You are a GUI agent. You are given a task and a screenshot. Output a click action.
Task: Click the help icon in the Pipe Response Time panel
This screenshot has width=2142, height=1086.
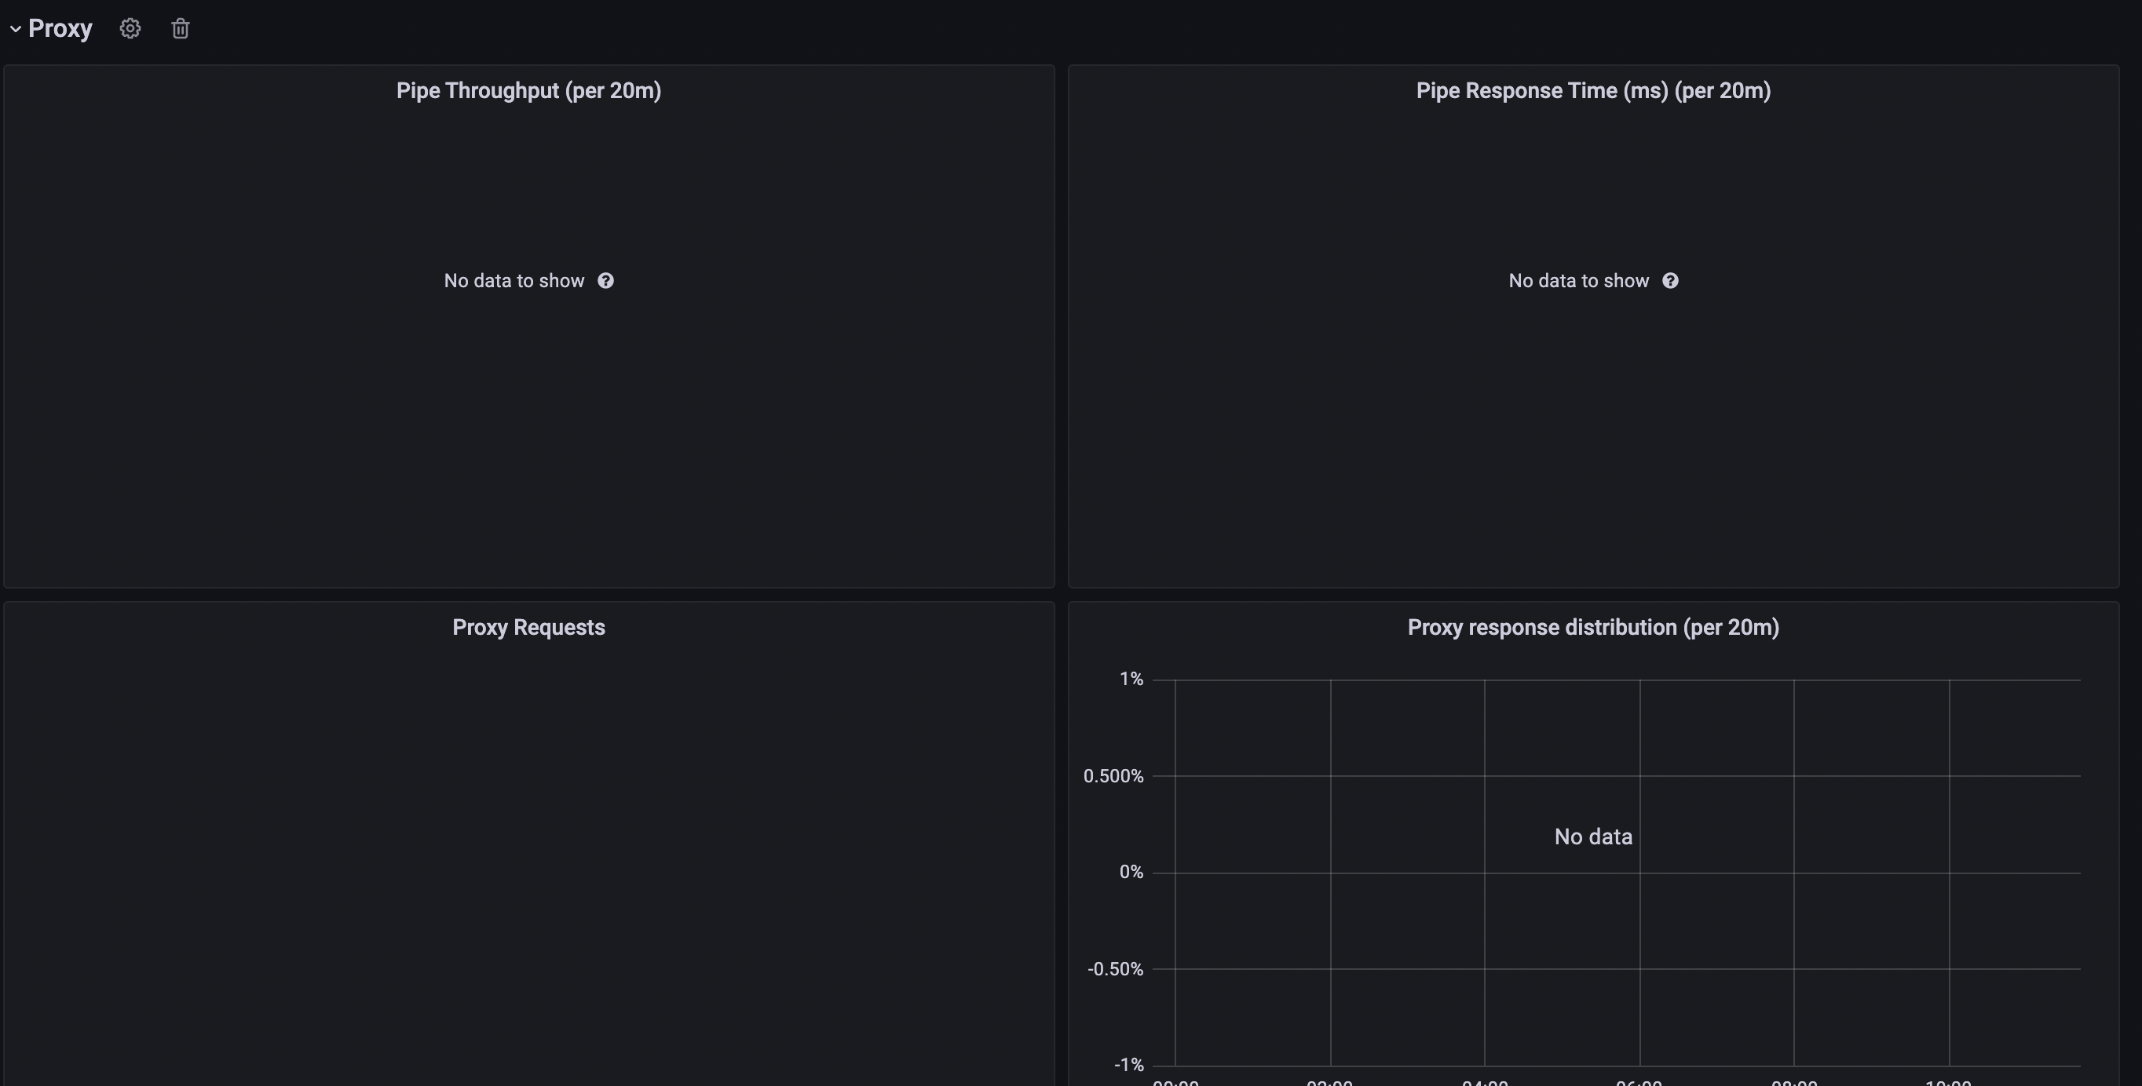point(1669,281)
